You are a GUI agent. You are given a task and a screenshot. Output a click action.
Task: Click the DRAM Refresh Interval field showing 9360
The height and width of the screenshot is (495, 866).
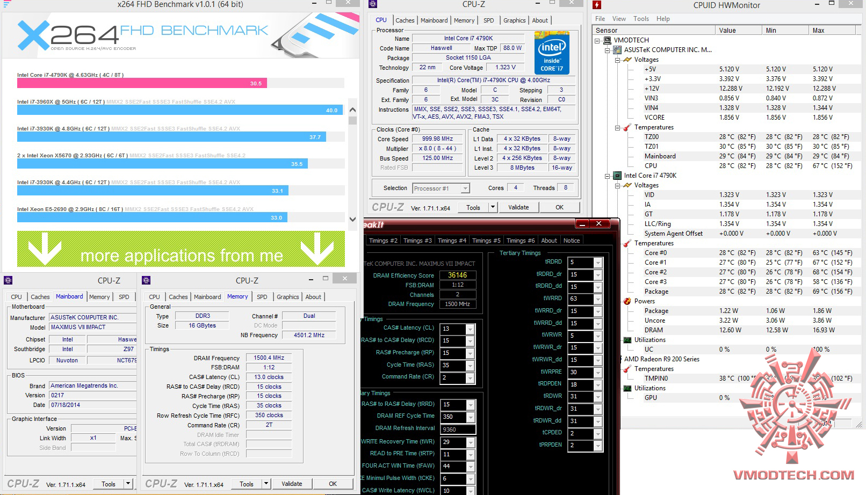[458, 430]
